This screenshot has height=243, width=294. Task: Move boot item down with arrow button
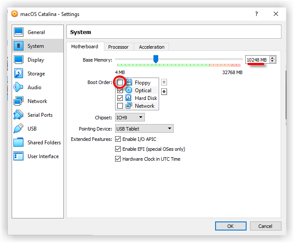click(x=164, y=91)
